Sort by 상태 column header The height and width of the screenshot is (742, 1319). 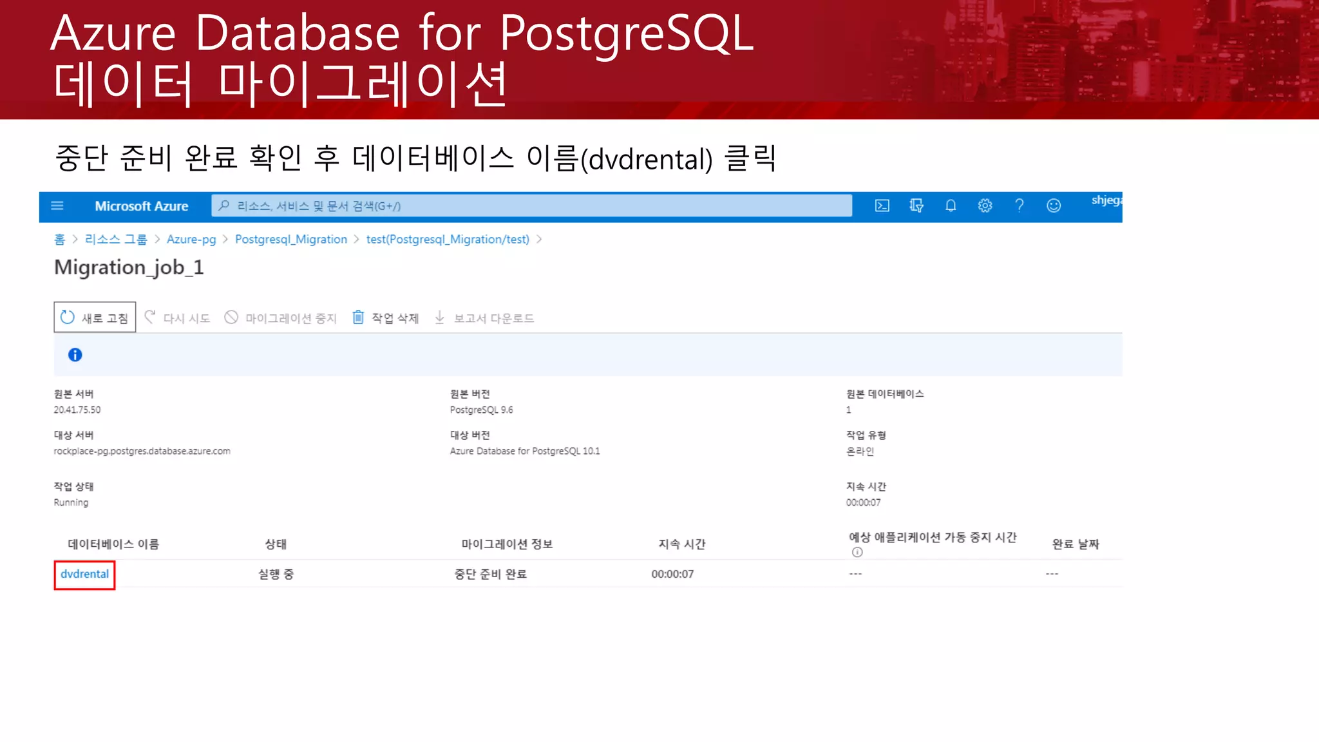pos(276,544)
